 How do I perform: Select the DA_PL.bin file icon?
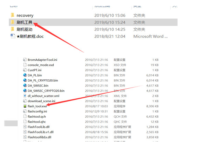[x=25, y=75]
